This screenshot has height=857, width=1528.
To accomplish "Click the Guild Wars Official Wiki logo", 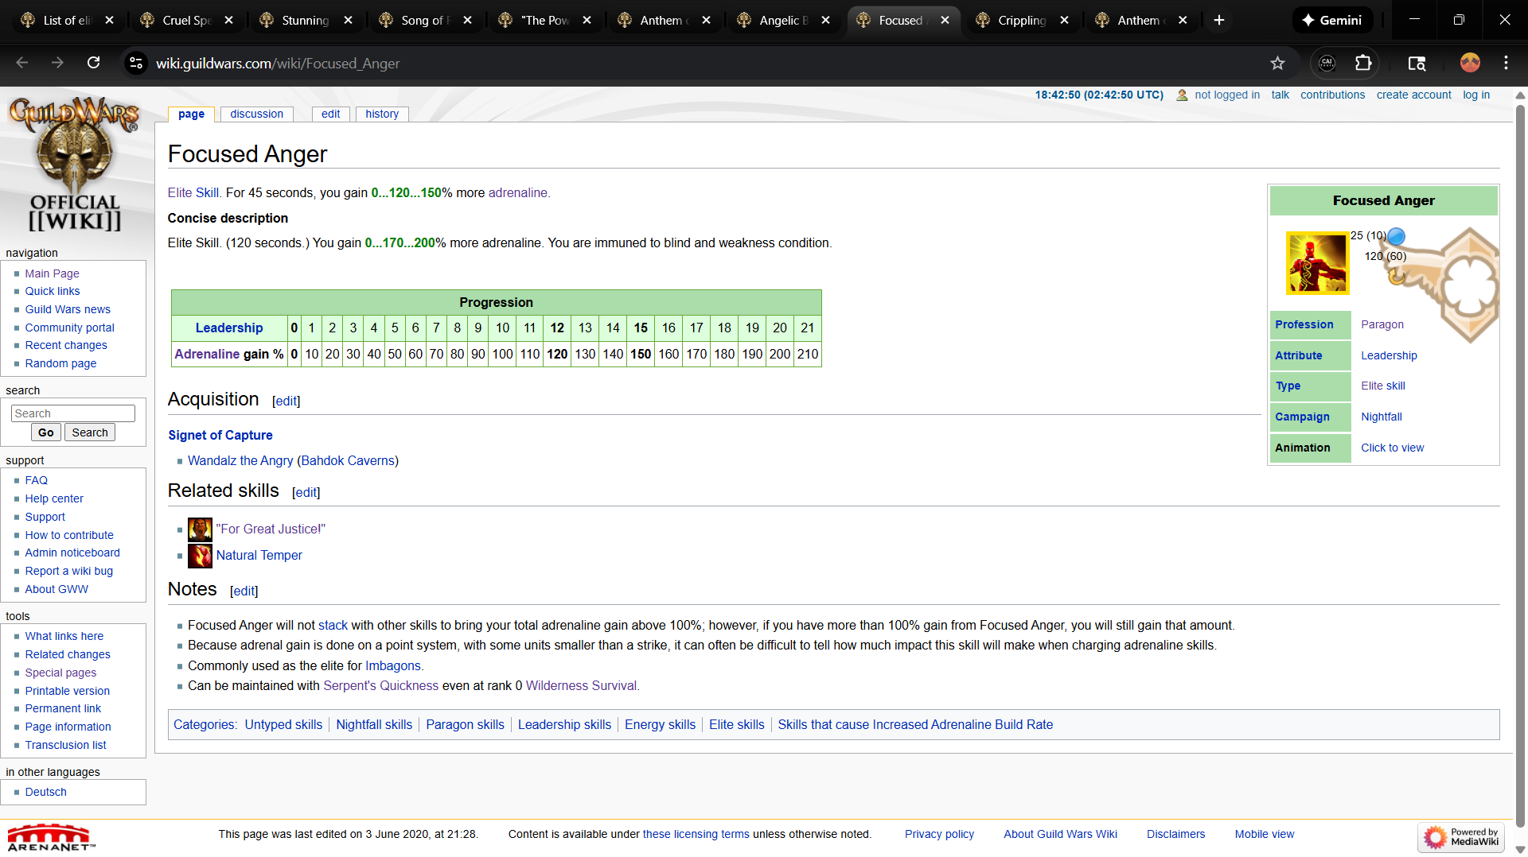I will 74,165.
